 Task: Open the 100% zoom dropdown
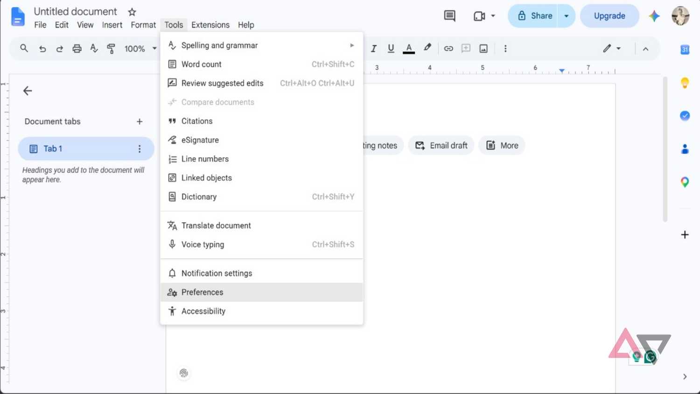(140, 49)
